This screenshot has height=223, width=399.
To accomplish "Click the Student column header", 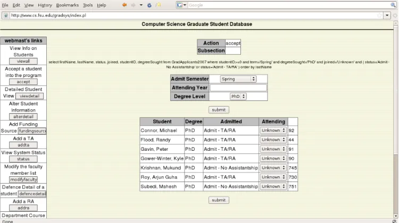I will (162, 122).
